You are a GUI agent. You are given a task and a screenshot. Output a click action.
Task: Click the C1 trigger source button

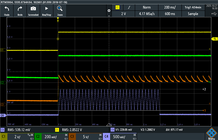coord(118,7)
